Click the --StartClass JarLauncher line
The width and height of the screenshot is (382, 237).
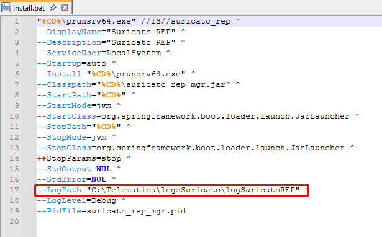[198, 116]
